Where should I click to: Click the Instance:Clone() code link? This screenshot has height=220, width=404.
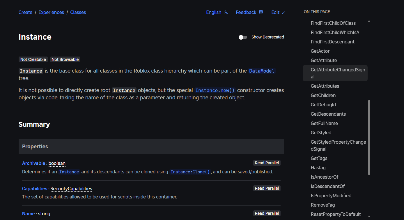coord(189,172)
